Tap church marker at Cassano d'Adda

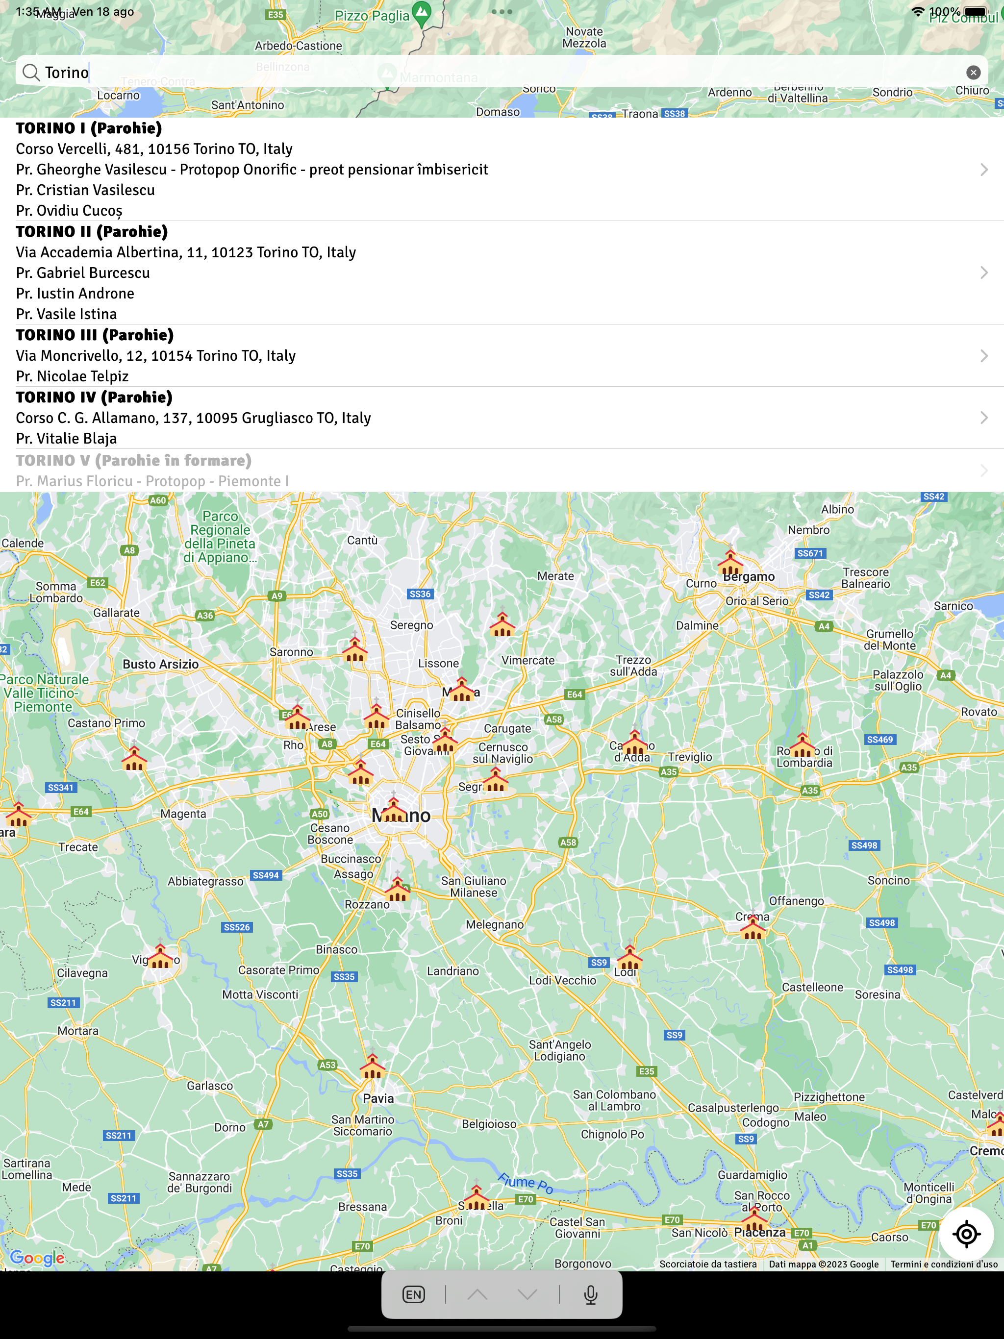tap(635, 742)
